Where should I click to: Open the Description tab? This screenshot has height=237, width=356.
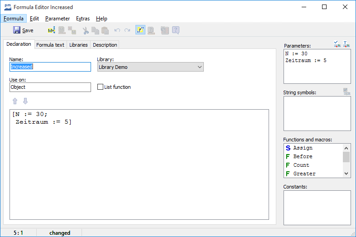click(x=105, y=45)
